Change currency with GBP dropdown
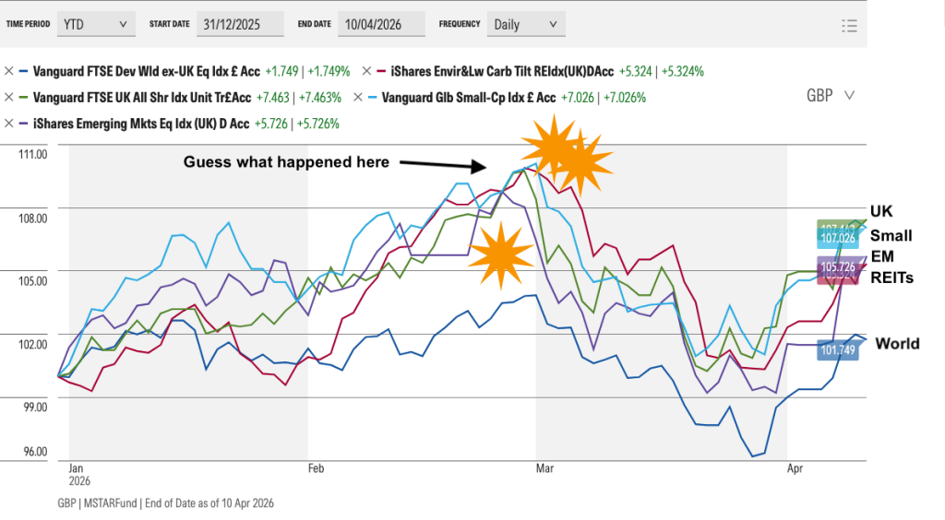The image size is (945, 520). 830,95
